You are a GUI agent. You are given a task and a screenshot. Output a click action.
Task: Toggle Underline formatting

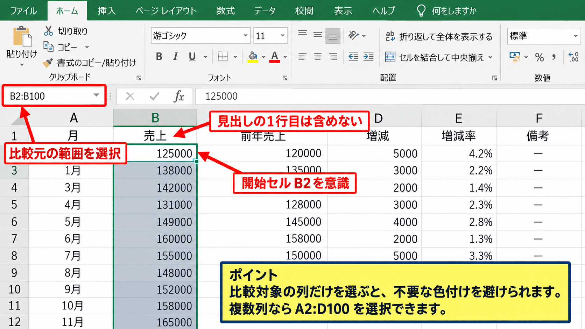[192, 57]
